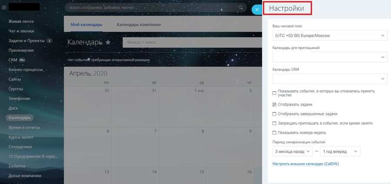Open Курсы валют in sidebar
Viewport: 391px width, 184px height.
[21, 137]
